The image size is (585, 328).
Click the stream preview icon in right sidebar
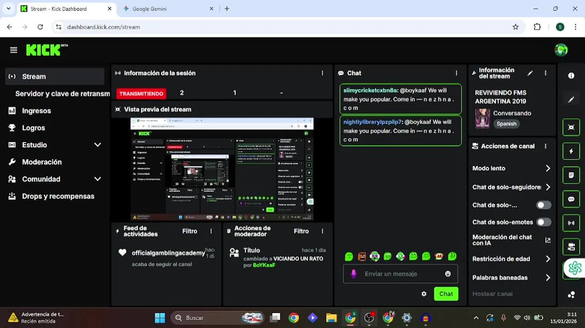point(571,128)
